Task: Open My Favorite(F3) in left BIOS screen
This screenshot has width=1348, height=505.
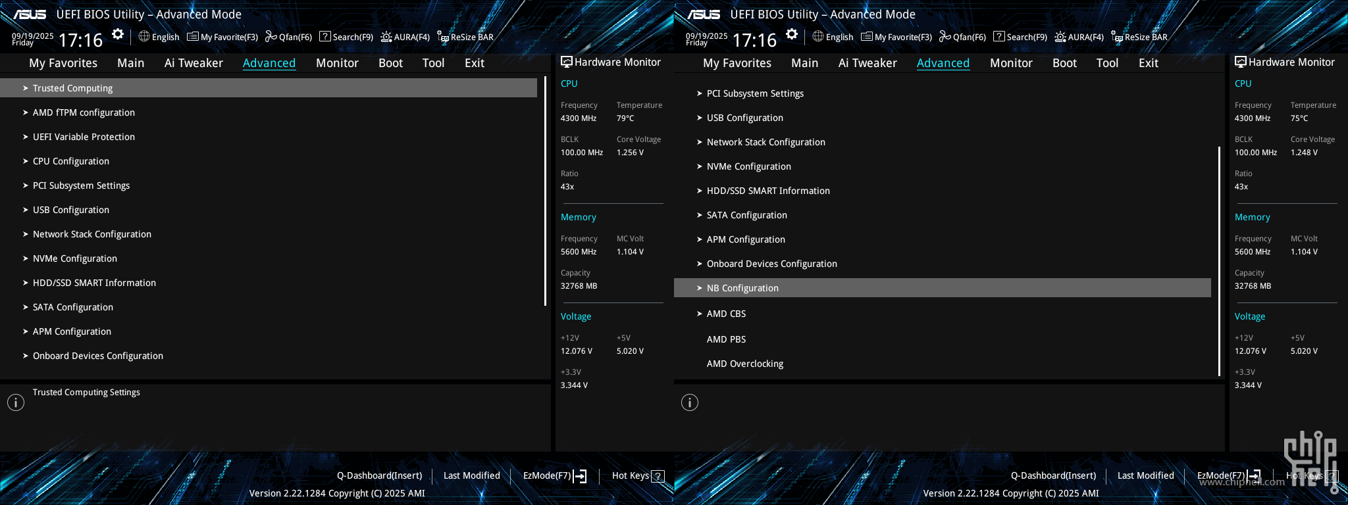Action: [x=222, y=37]
